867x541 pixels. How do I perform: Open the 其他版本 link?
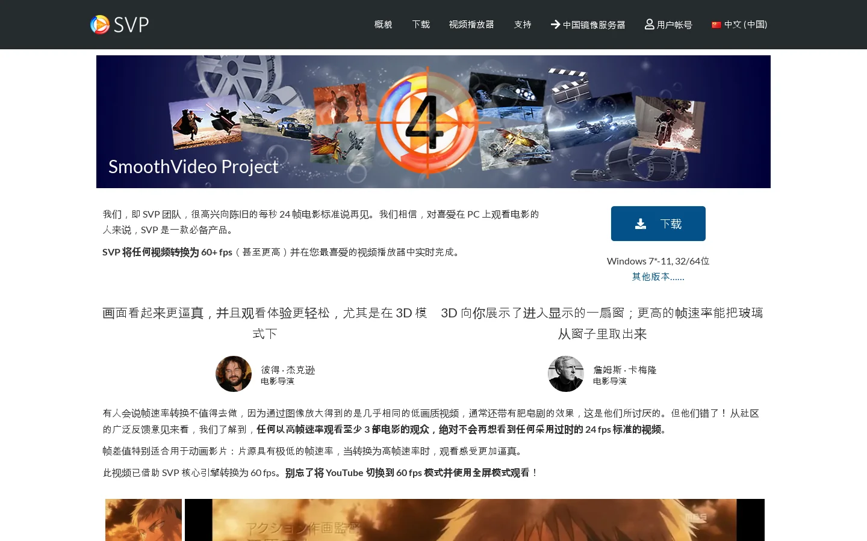(x=658, y=277)
